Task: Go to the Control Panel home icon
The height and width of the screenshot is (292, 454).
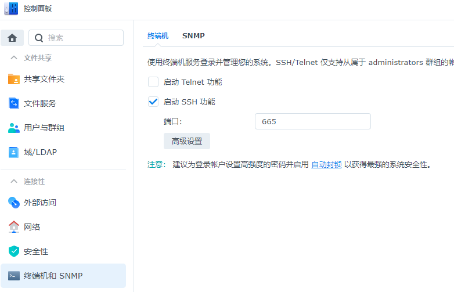Action: 12,38
